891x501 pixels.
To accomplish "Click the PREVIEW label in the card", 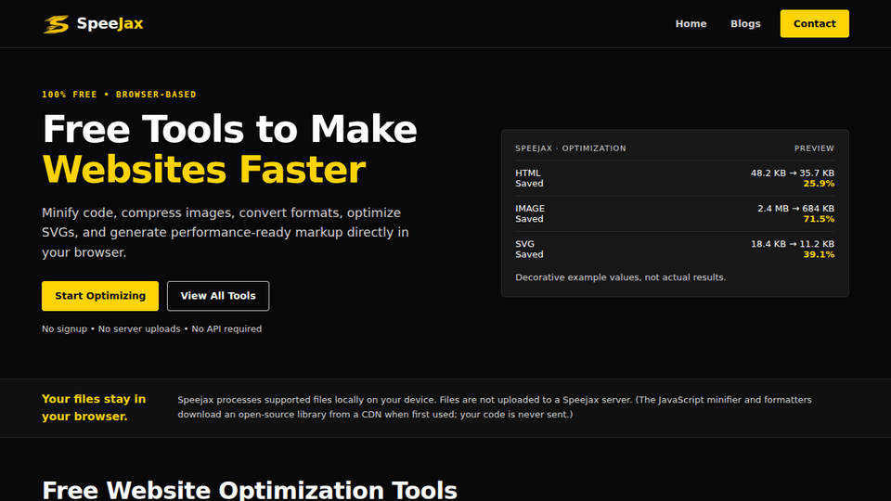I will coord(814,148).
